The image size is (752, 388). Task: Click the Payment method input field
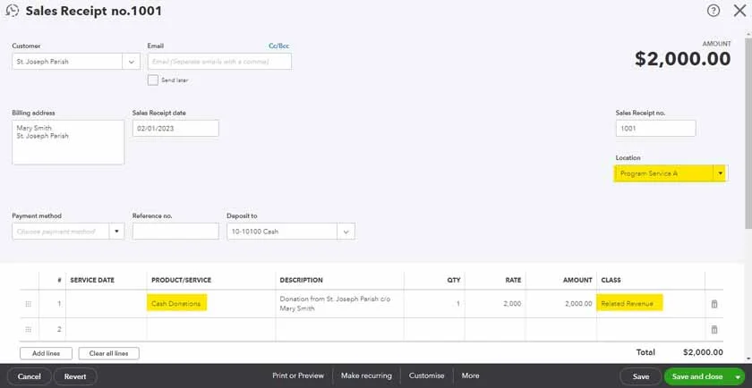pos(61,232)
